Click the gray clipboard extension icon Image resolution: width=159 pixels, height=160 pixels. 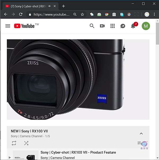(114, 14)
